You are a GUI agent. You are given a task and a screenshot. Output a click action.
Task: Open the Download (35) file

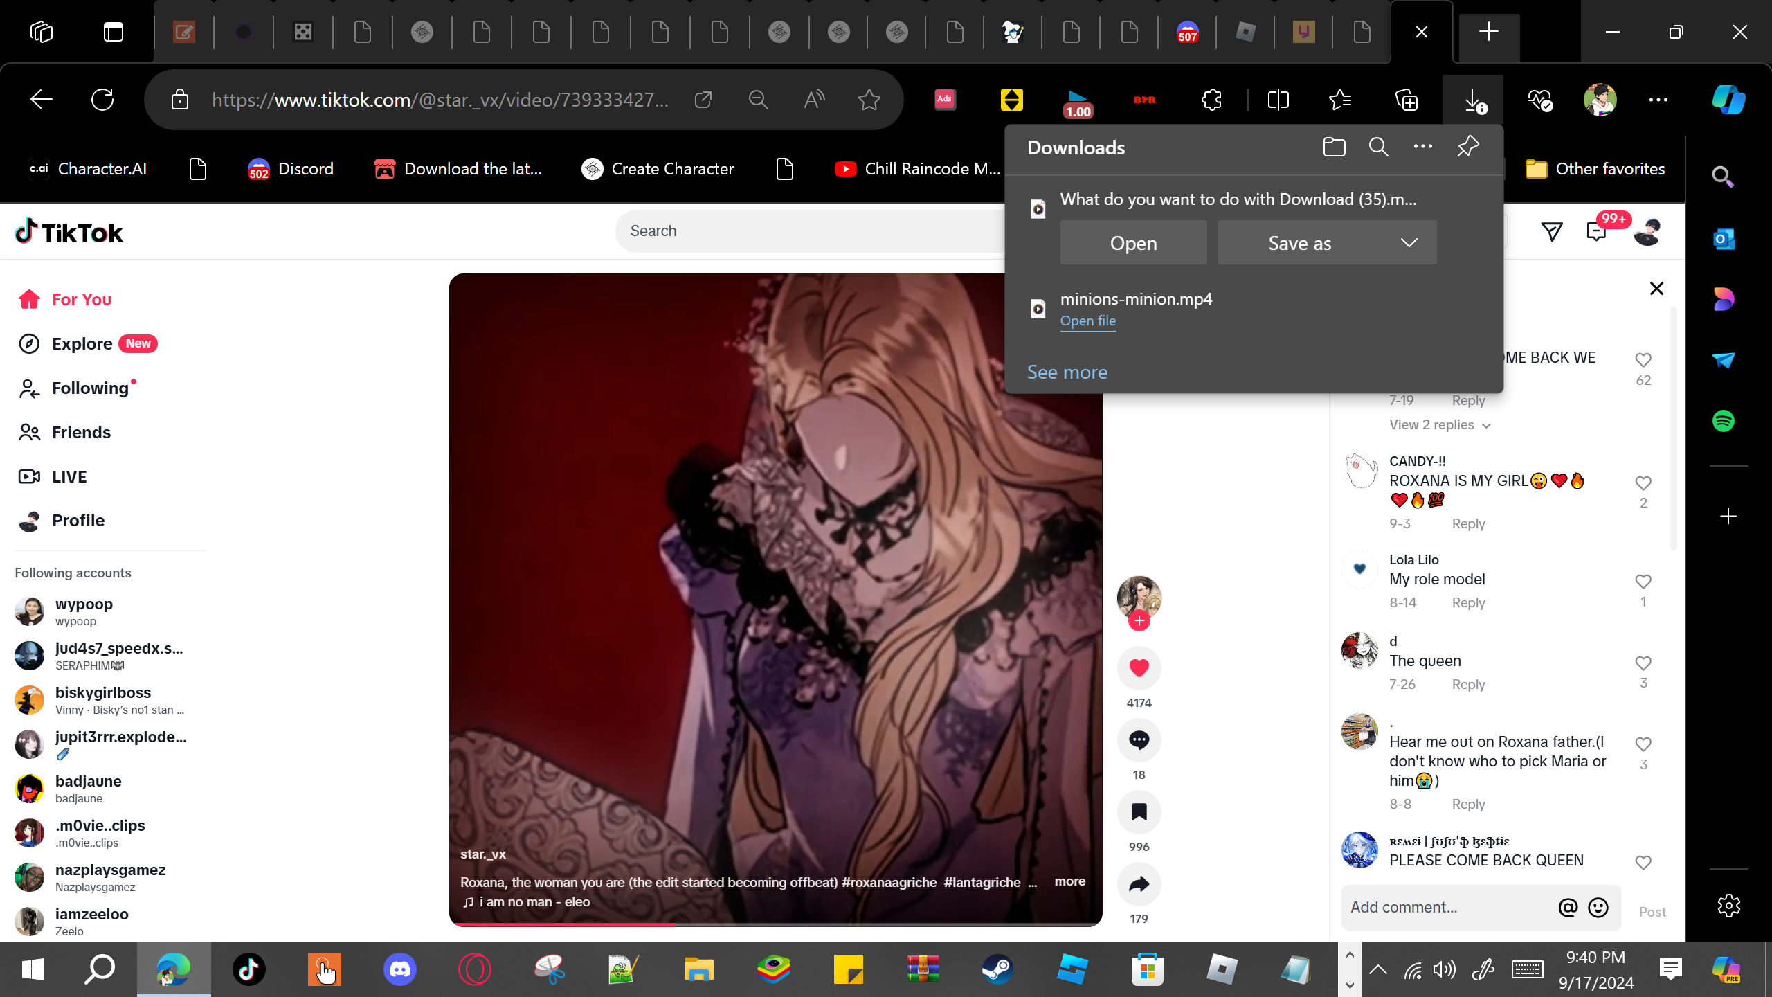[x=1133, y=243]
